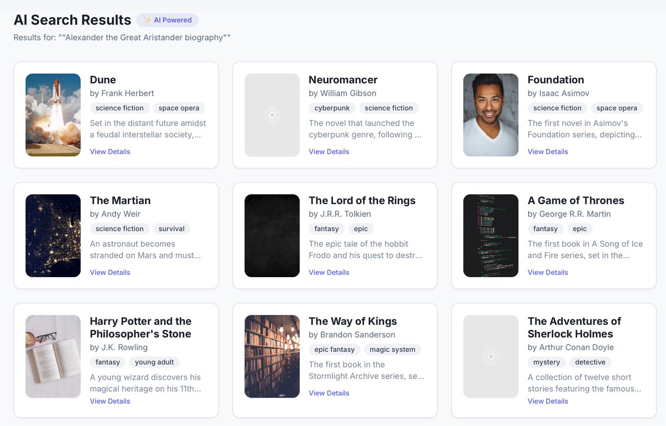View Details for Harry Potter

click(110, 401)
